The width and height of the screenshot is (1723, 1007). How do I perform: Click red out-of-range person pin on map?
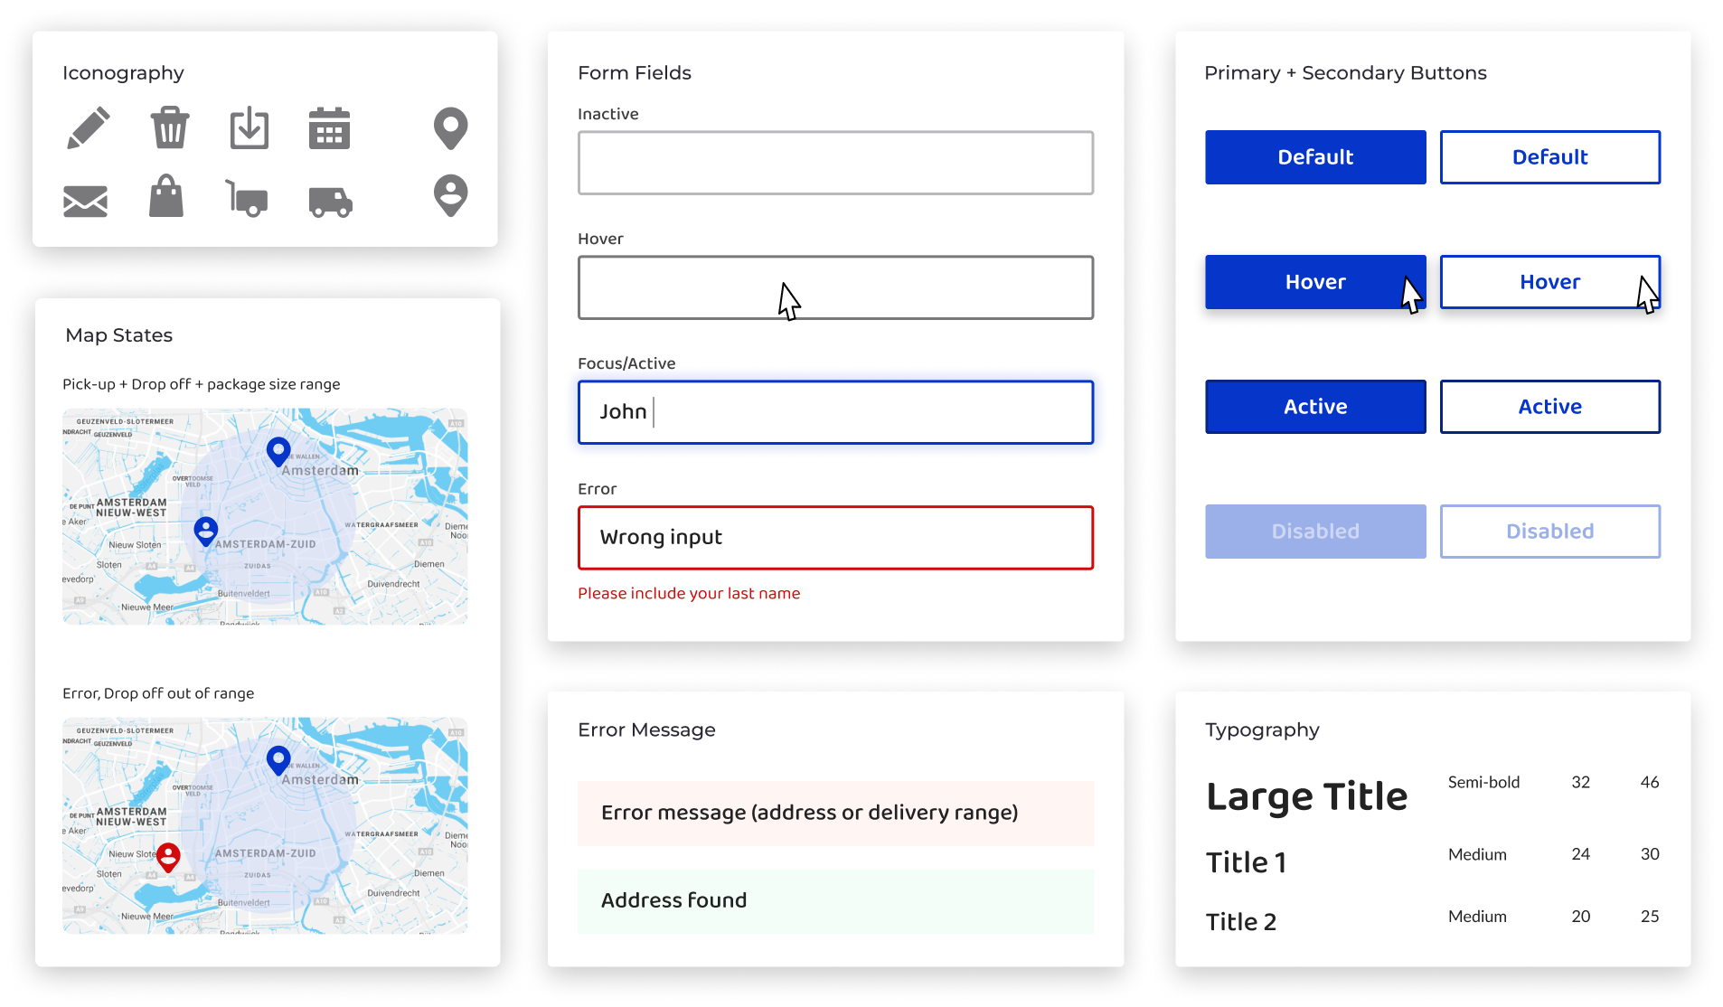[x=168, y=857]
